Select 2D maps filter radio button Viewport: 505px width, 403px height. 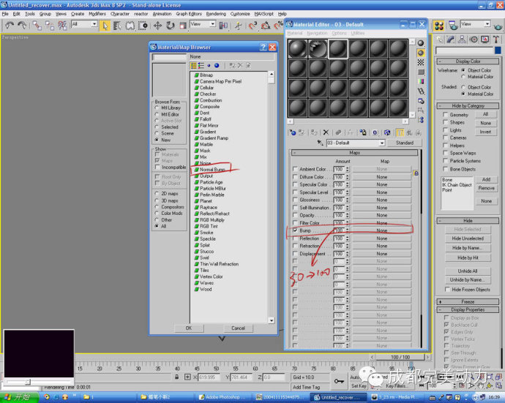[157, 193]
